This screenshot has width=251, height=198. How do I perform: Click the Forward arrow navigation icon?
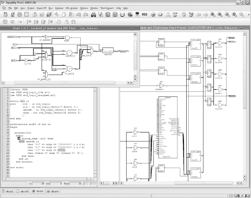(x=205, y=15)
